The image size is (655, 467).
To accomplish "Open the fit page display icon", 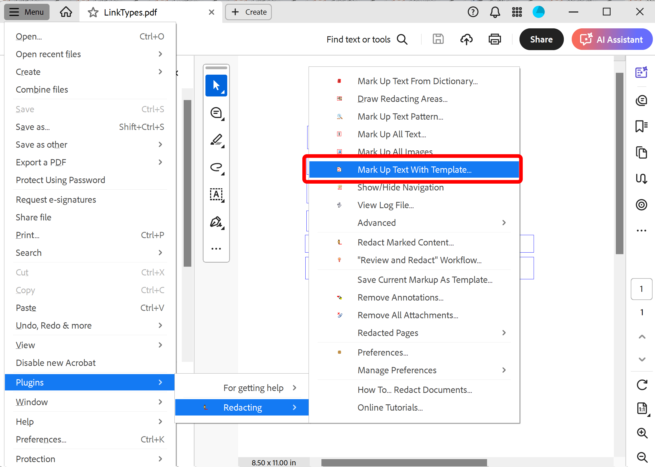I will tap(643, 409).
